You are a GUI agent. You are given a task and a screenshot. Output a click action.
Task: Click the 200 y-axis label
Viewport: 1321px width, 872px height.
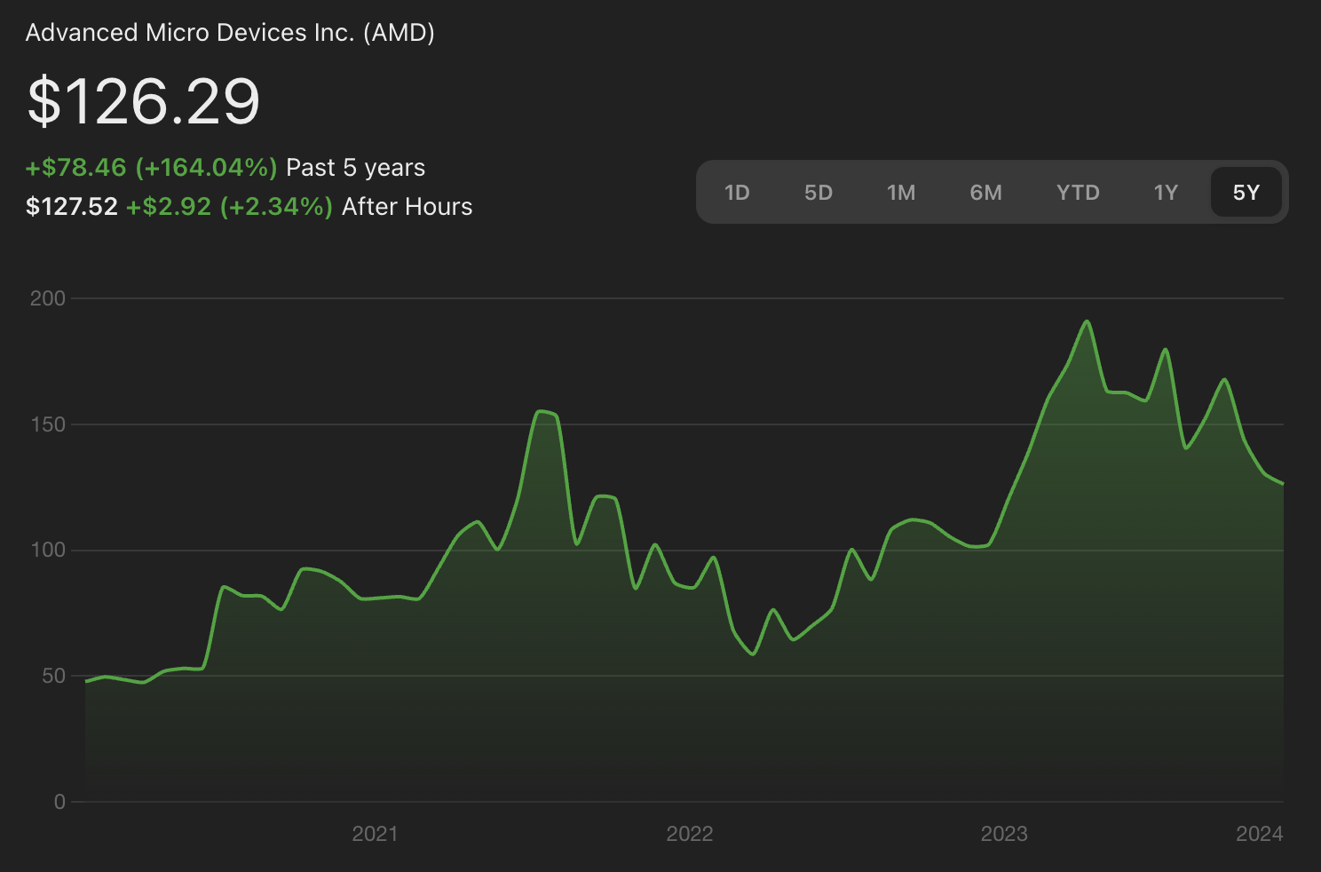(48, 298)
